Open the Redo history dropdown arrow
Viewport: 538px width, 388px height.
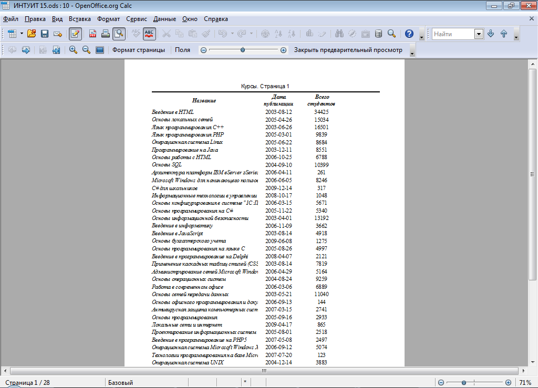[x=252, y=34]
